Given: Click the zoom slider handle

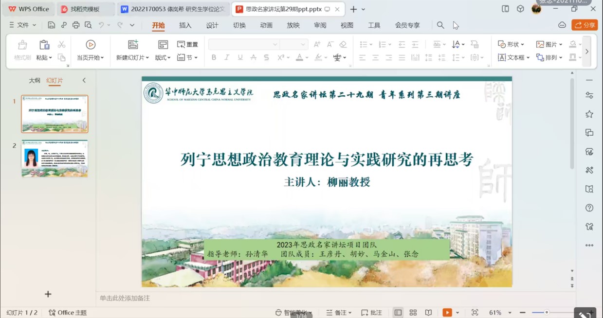Looking at the screenshot, I should point(547,313).
